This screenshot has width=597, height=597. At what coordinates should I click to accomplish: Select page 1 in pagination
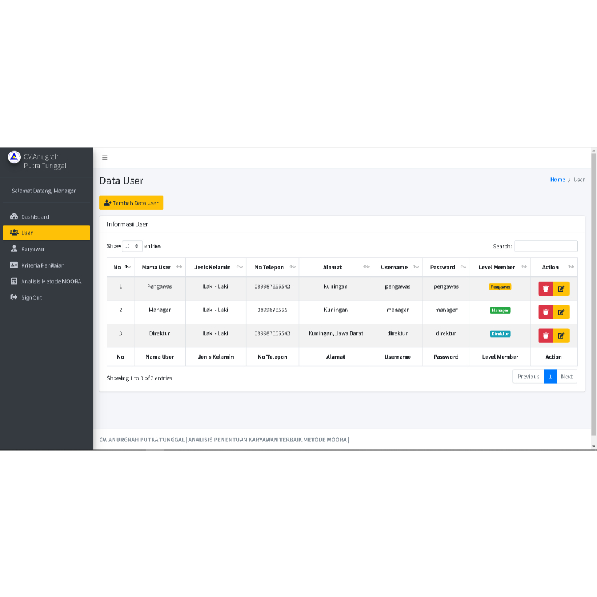click(550, 377)
